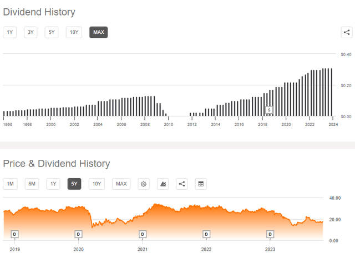Set price chart to 1M range
Image resolution: width=355 pixels, height=258 pixels.
tap(10, 184)
